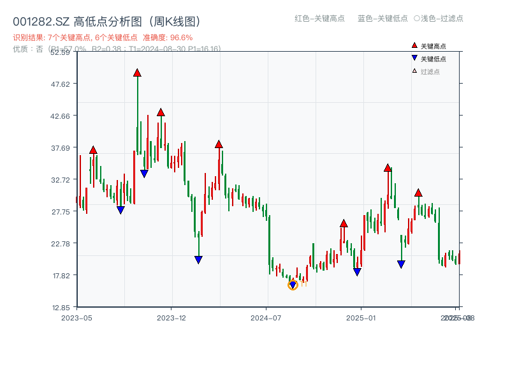Click the blue triangle marker below the 2023-12 dip
This screenshot has height=383, width=510.
(199, 259)
